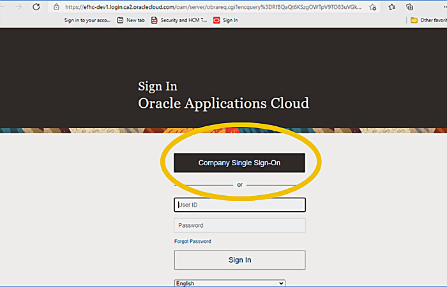This screenshot has height=287, width=447.
Task: Click the browser back arrow
Action: pyautogui.click(x=4, y=7)
